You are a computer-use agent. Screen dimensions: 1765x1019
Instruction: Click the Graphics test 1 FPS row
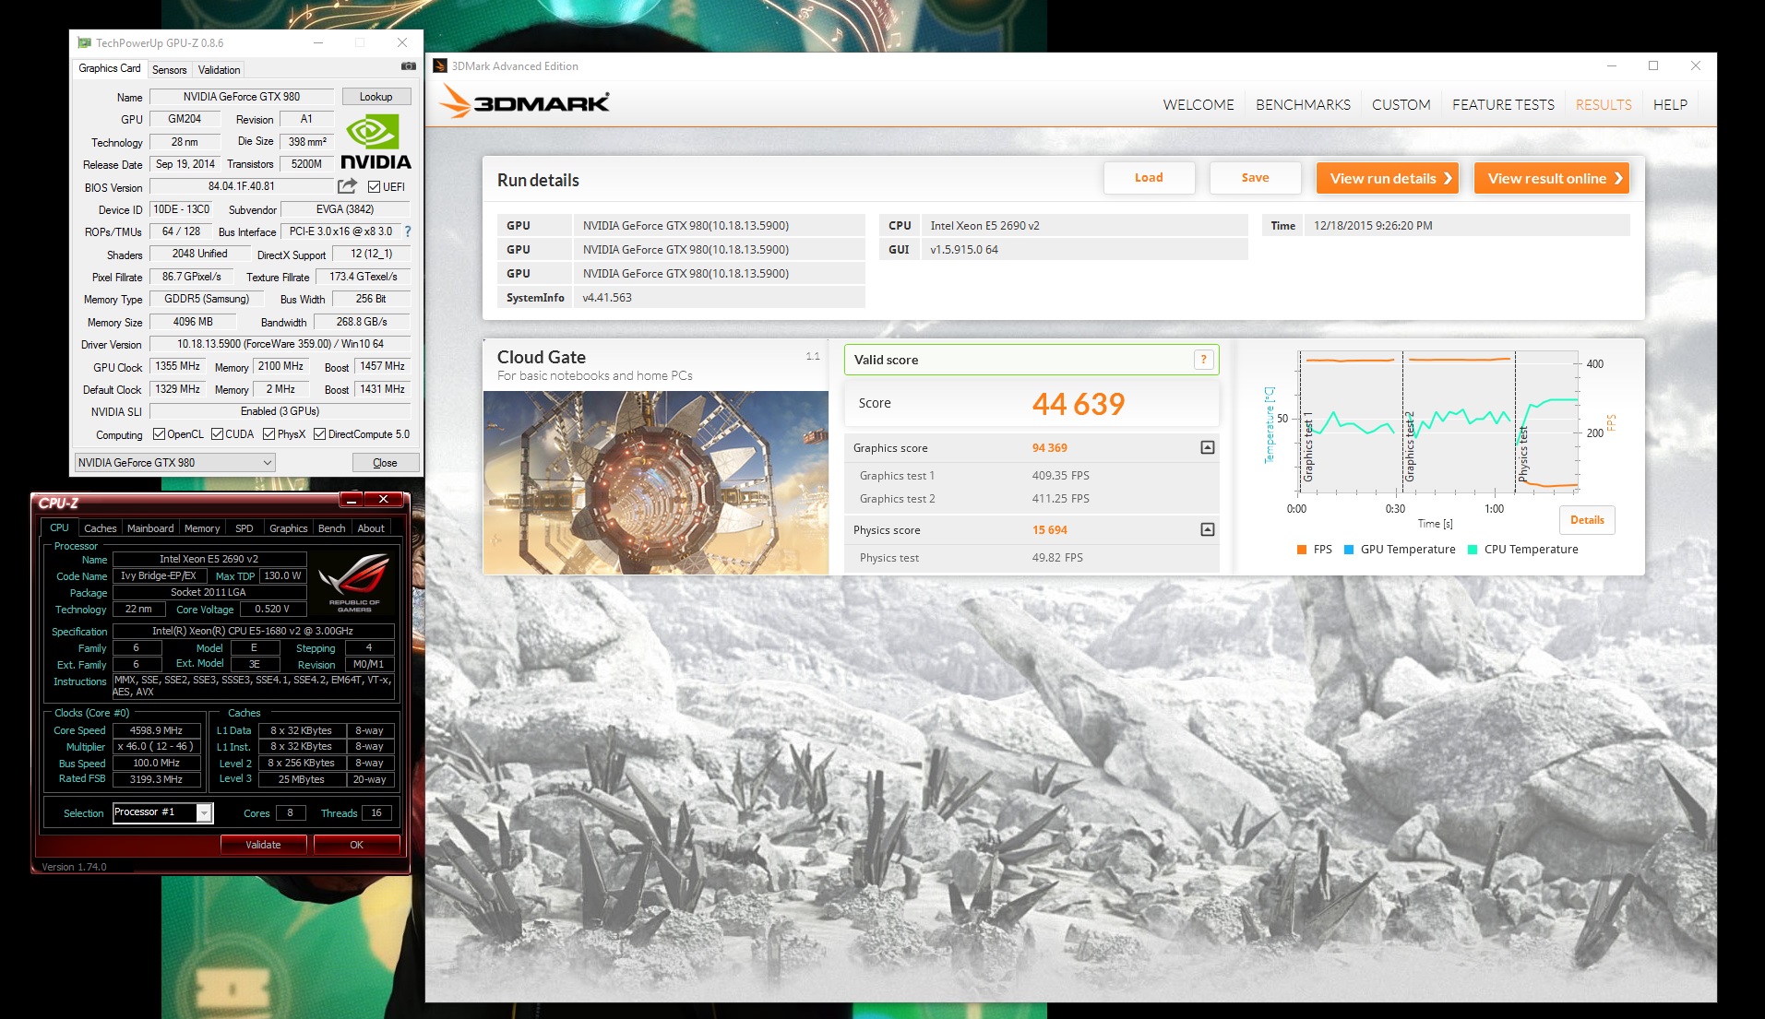pos(1032,476)
